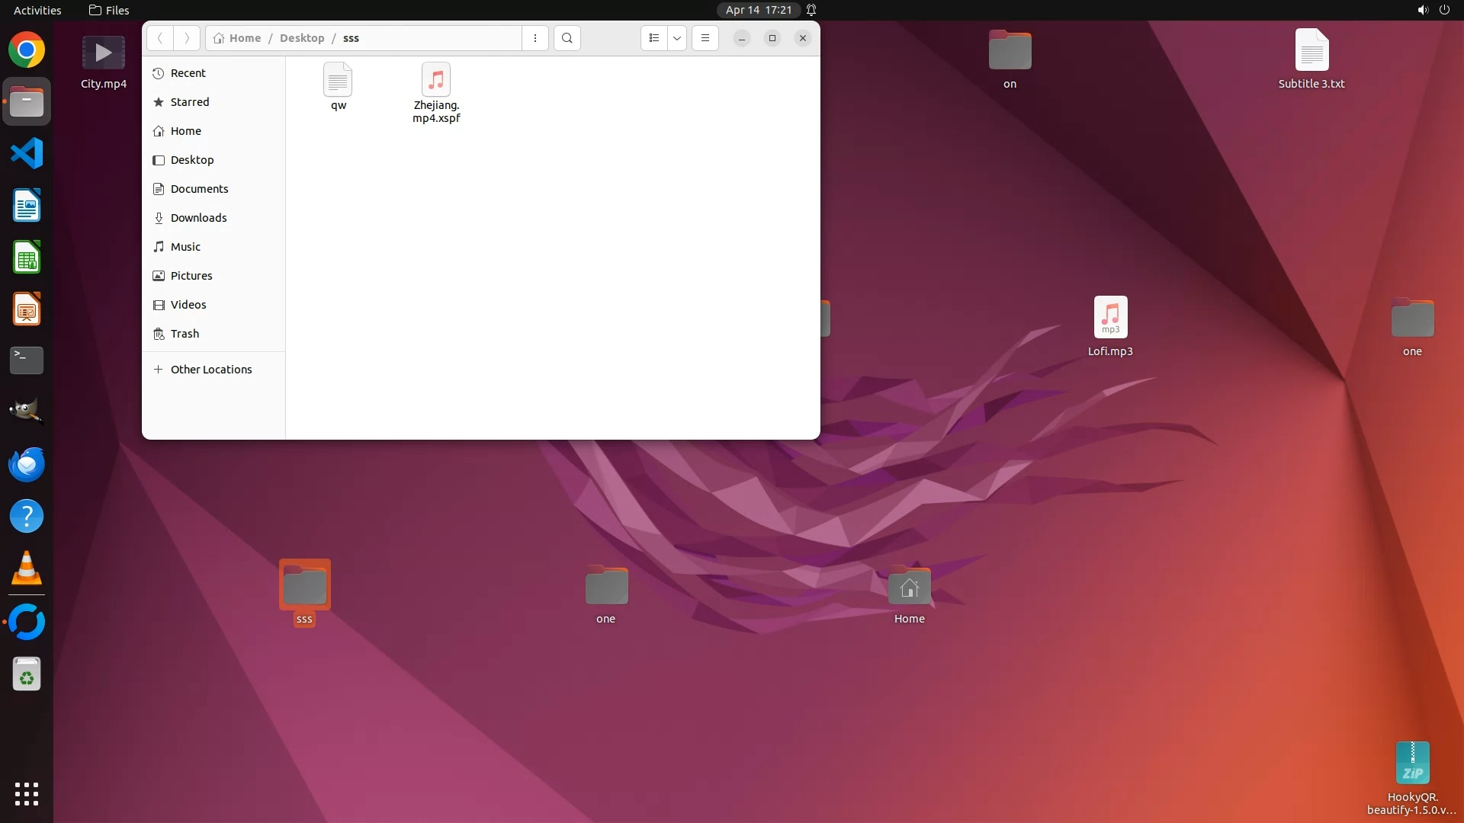The width and height of the screenshot is (1464, 823).
Task: Open Starred in the sidebar
Action: (190, 102)
